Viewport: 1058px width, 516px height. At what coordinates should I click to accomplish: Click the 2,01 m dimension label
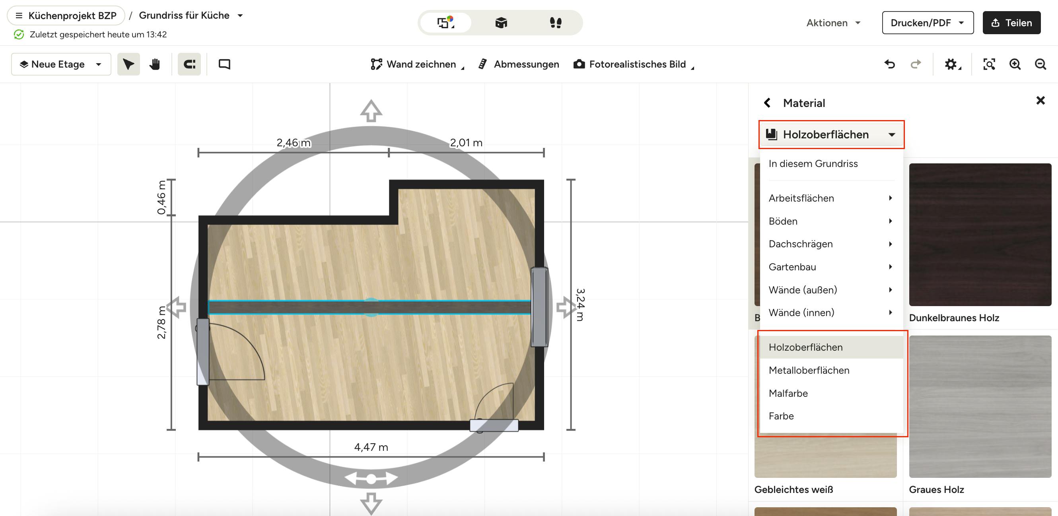point(466,142)
